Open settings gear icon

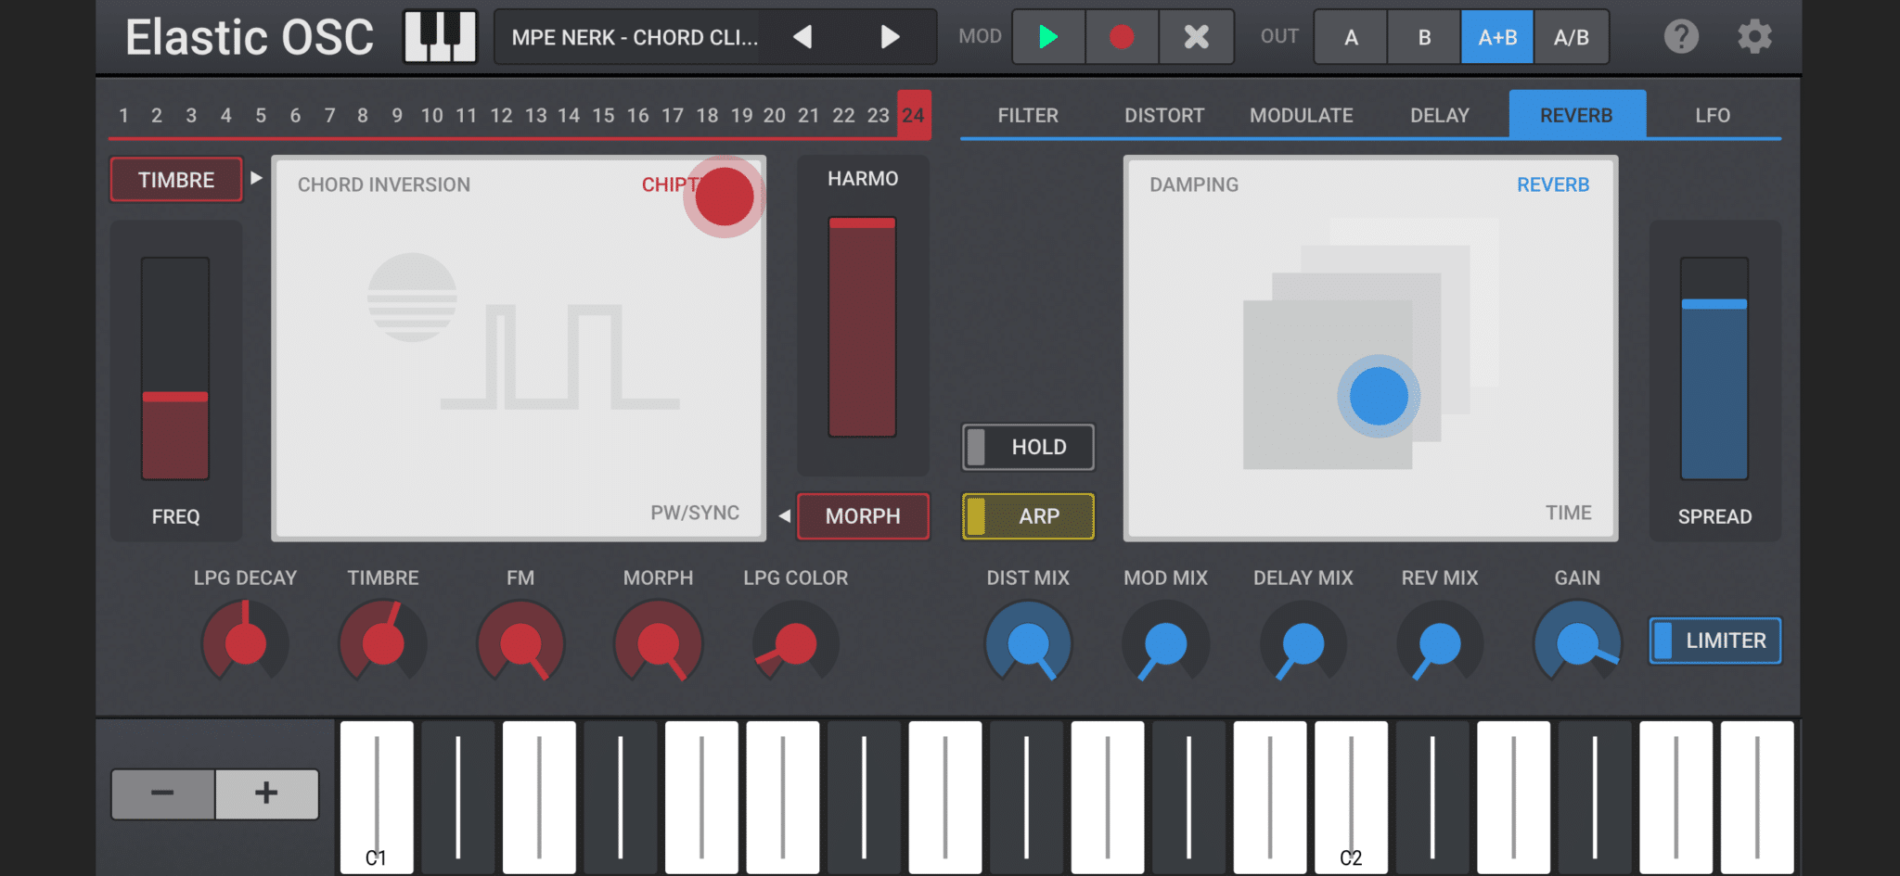(1753, 37)
